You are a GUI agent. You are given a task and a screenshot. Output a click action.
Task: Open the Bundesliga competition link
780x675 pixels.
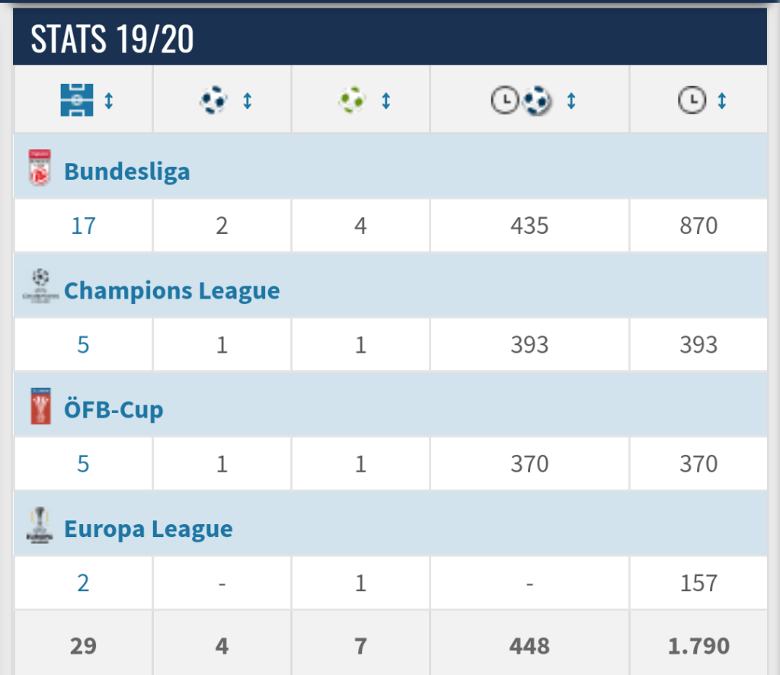126,171
